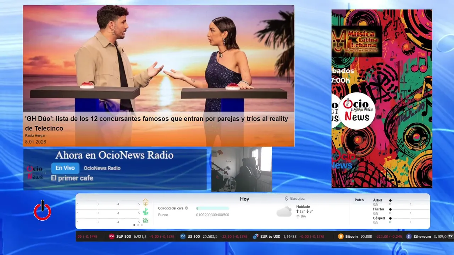The height and width of the screenshot is (255, 454).
Task: Select the tree pollen icon
Action: (x=145, y=202)
